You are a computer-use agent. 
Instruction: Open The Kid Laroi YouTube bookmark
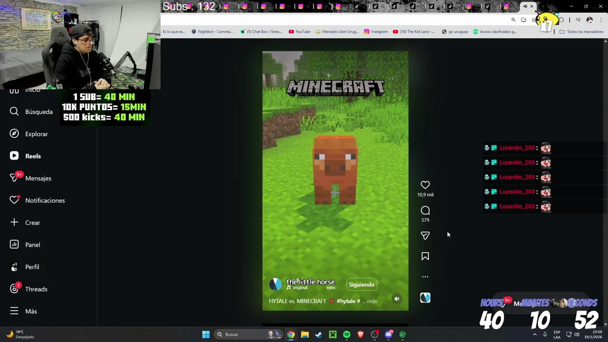pos(413,32)
